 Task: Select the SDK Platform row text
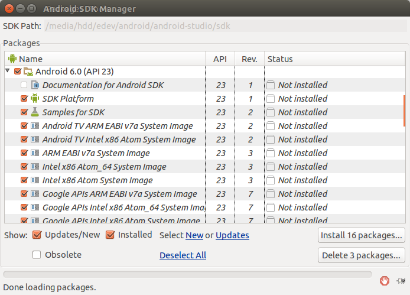click(x=68, y=99)
